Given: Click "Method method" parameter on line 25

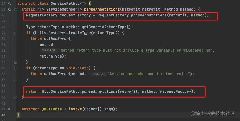Looking at the screenshot, I should (x=179, y=9).
